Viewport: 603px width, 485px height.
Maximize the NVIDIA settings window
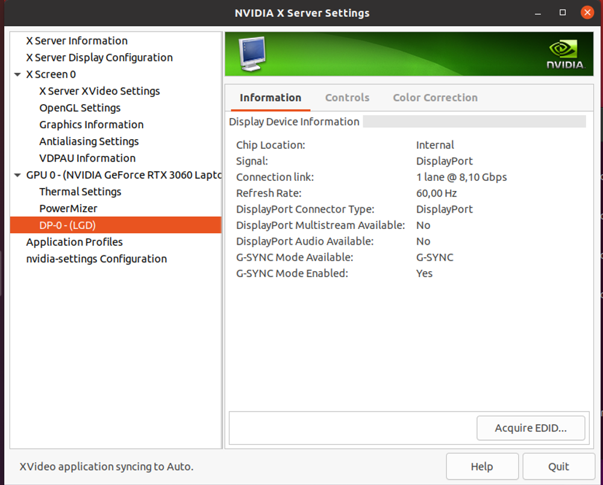pyautogui.click(x=562, y=13)
